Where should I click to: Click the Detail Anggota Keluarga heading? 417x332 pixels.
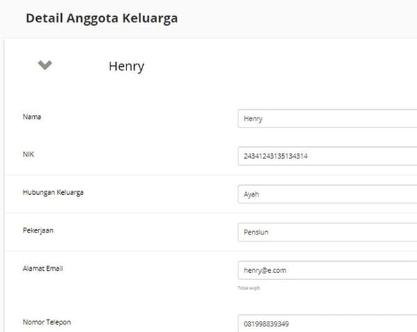tap(101, 19)
